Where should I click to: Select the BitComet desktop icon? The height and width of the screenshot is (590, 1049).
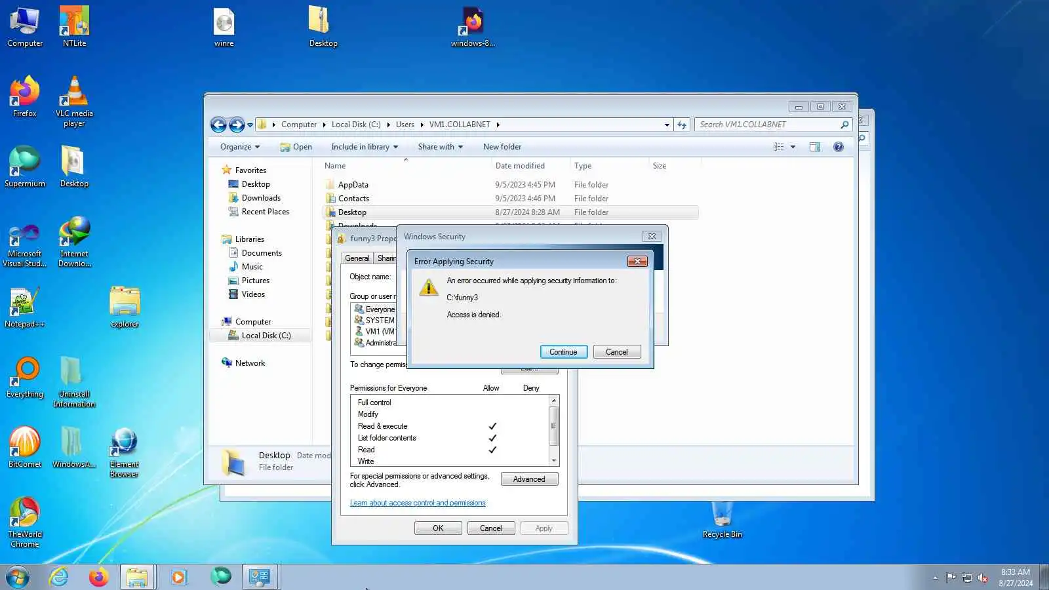(25, 447)
